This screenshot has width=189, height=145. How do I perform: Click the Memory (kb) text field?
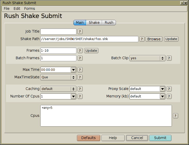(145, 96)
